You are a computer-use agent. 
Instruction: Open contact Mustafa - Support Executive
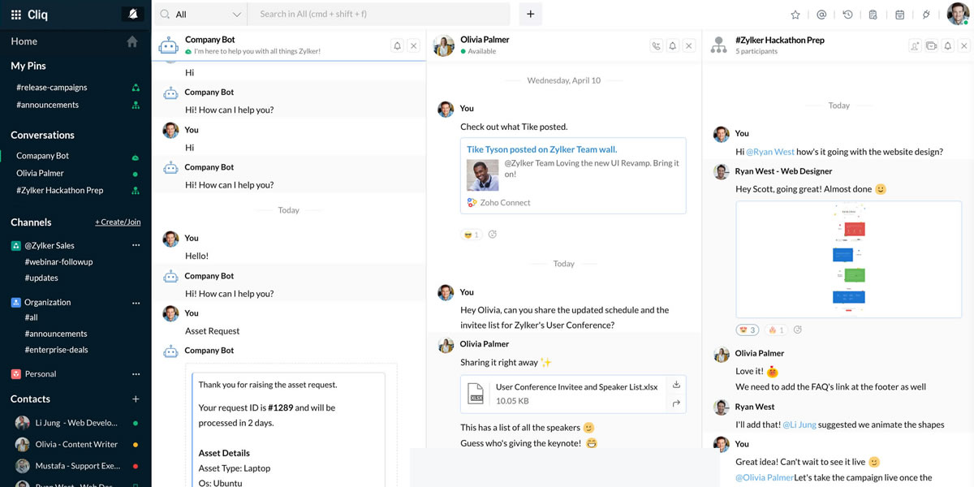(x=75, y=466)
